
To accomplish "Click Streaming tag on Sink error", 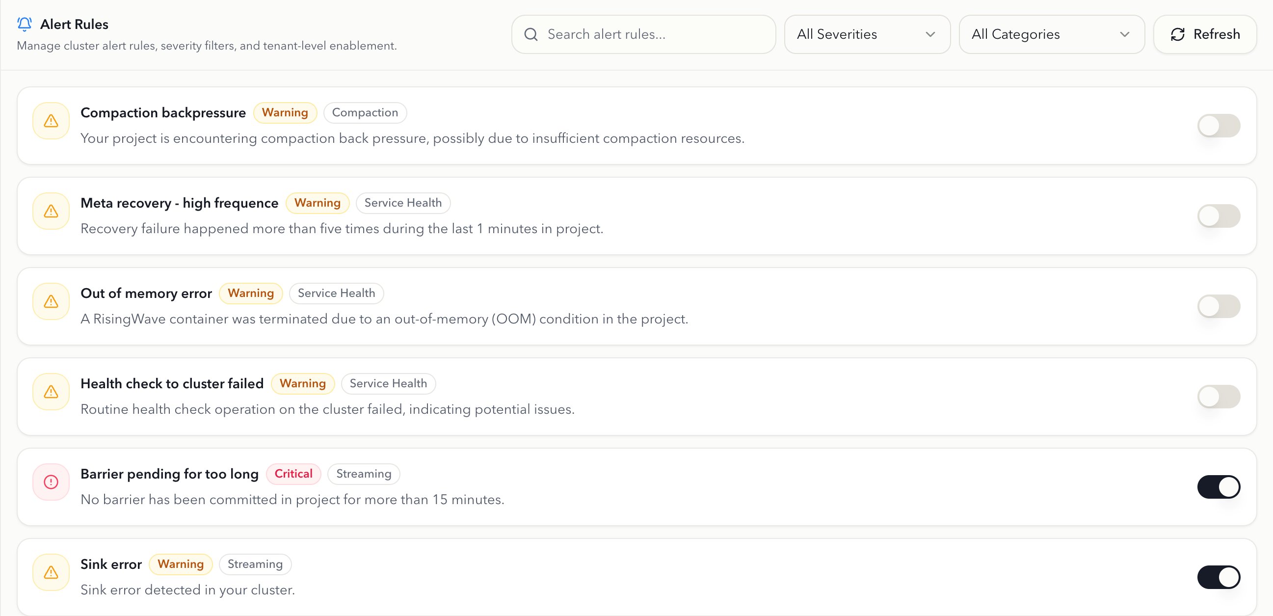I will [x=255, y=564].
